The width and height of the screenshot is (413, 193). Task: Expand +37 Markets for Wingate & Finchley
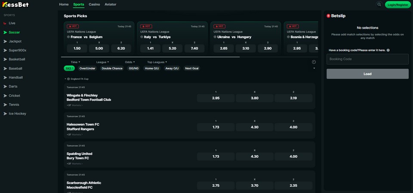(x=74, y=106)
